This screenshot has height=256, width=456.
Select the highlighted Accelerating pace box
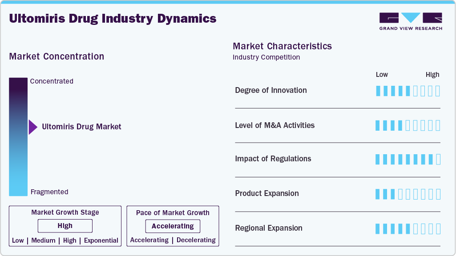(x=173, y=226)
